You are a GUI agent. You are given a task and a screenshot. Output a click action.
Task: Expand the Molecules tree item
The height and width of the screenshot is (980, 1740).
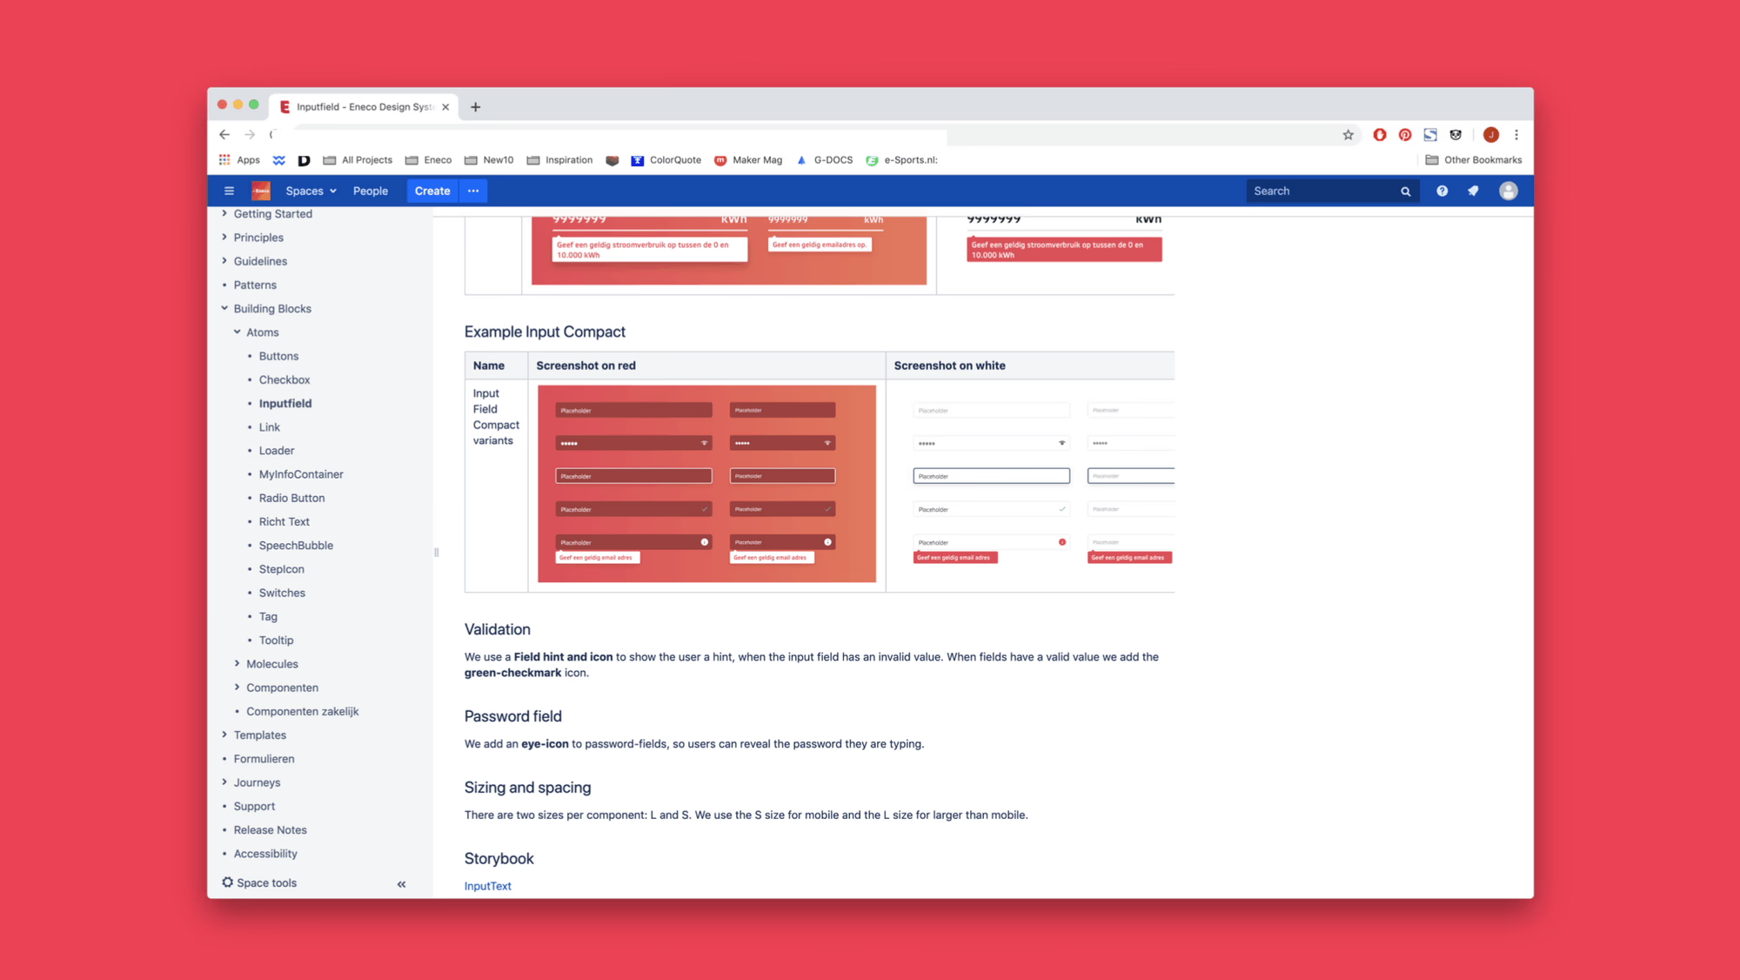pos(237,663)
